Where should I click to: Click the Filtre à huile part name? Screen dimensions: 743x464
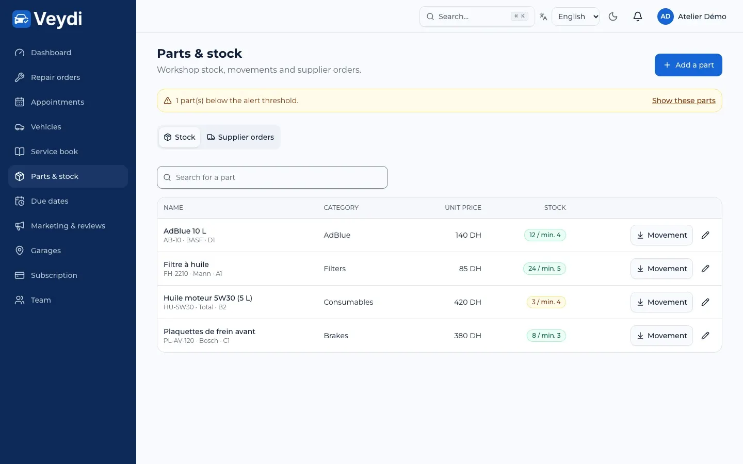click(x=186, y=264)
